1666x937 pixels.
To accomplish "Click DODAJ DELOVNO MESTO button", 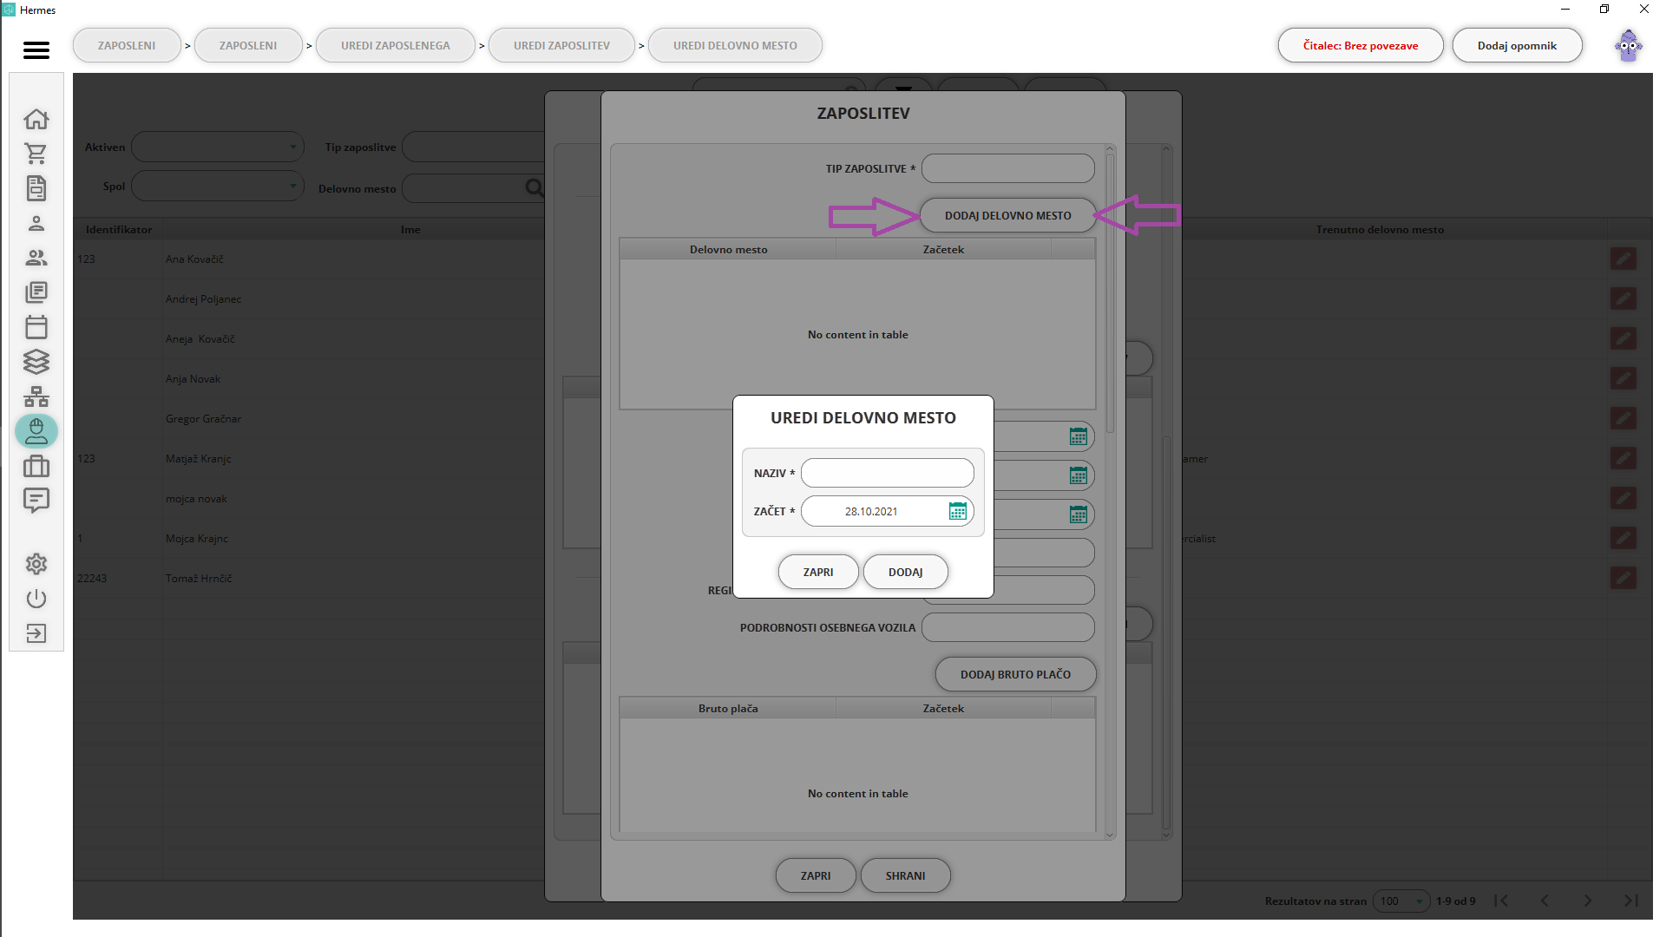I will [1007, 215].
